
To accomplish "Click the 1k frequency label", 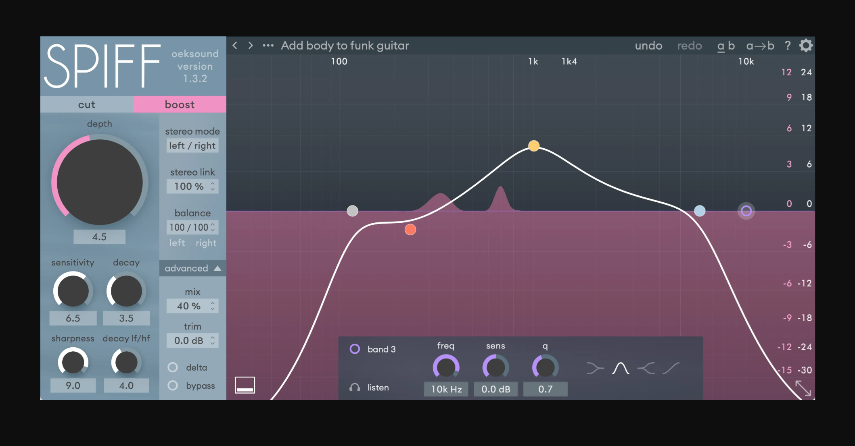I will point(533,62).
